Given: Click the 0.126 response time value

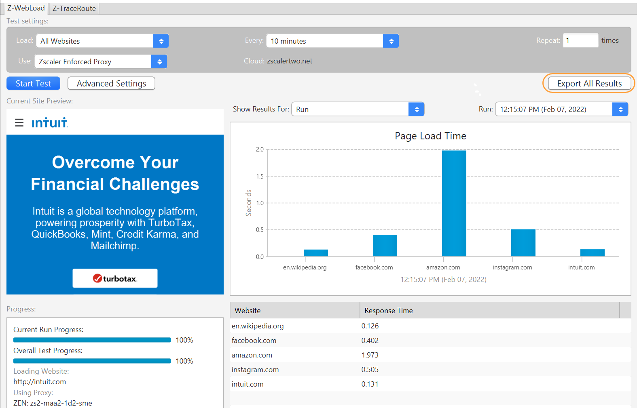Looking at the screenshot, I should pyautogui.click(x=370, y=326).
